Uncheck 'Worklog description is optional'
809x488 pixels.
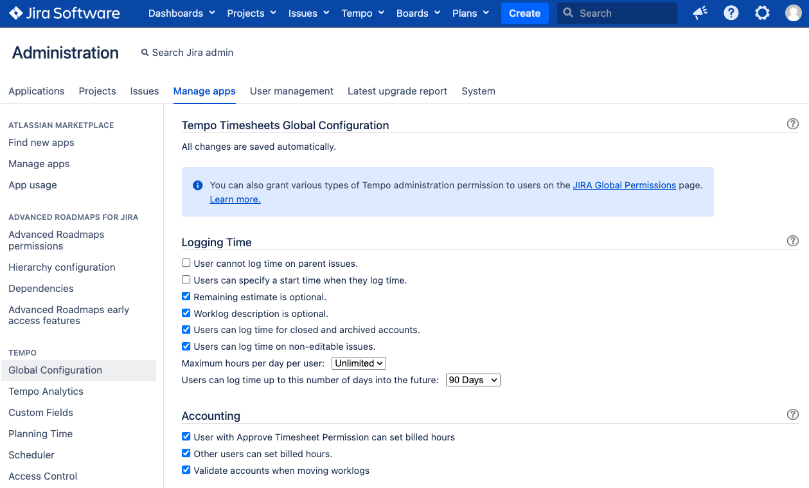(x=186, y=314)
